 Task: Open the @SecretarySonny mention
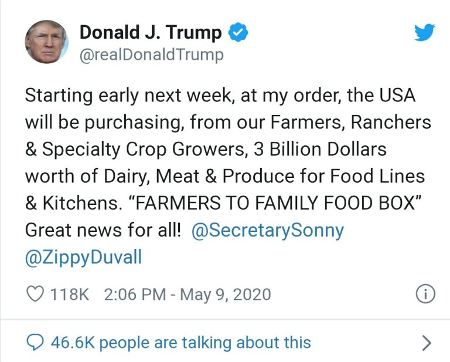click(268, 230)
